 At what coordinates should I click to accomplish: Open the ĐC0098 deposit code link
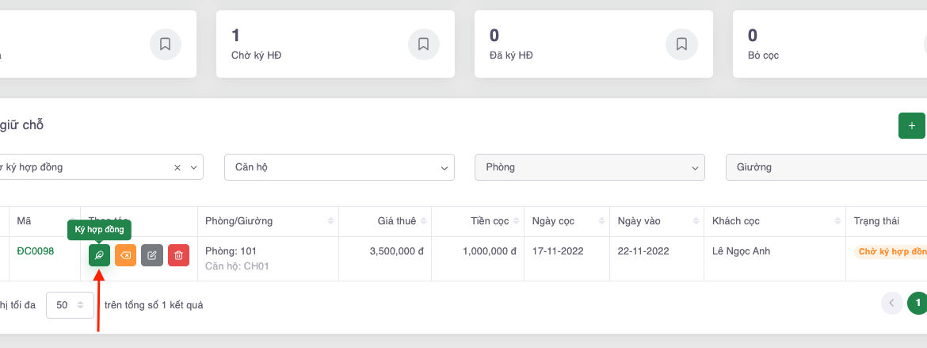(36, 251)
